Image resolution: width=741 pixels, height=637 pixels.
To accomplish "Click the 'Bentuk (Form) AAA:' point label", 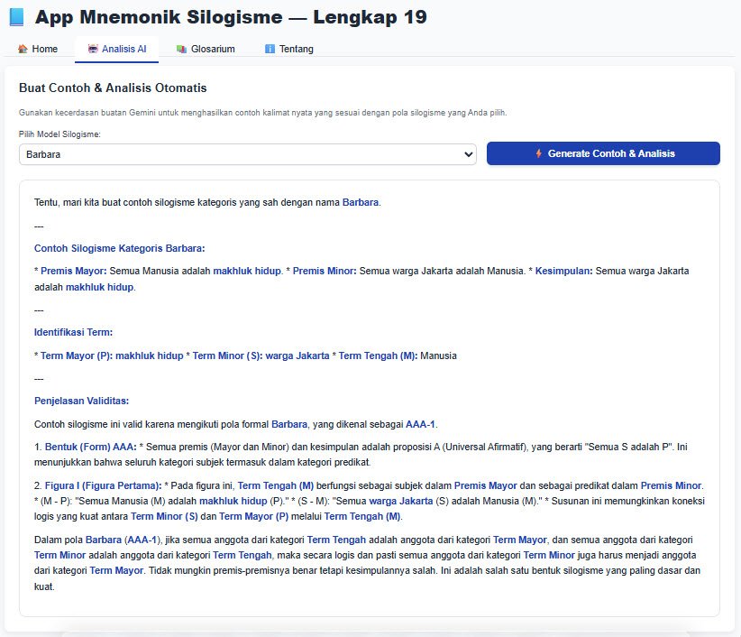I will pyautogui.click(x=91, y=447).
